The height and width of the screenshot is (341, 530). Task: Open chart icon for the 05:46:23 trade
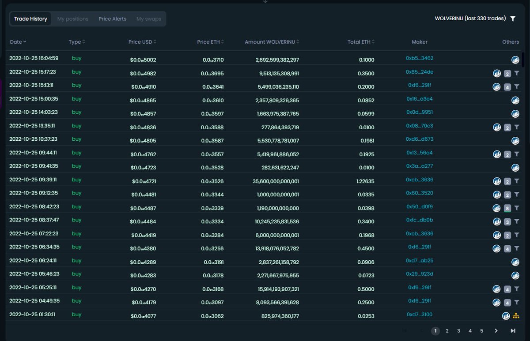point(515,275)
